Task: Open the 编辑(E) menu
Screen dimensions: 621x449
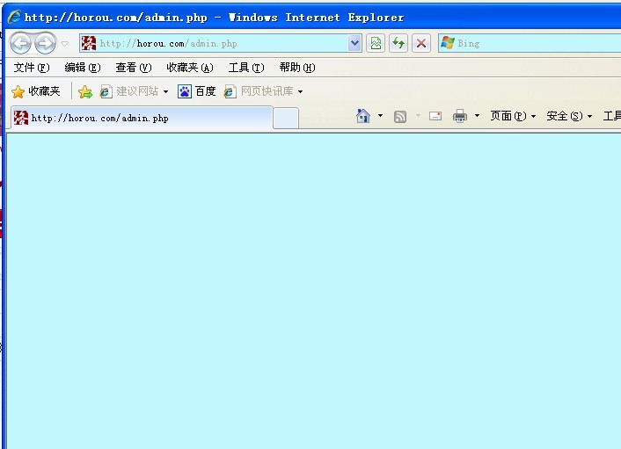Action: [x=83, y=68]
